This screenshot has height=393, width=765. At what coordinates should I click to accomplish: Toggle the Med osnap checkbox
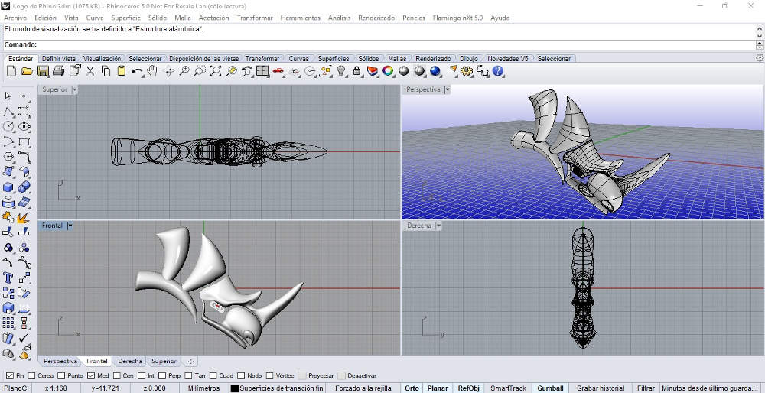(x=91, y=376)
